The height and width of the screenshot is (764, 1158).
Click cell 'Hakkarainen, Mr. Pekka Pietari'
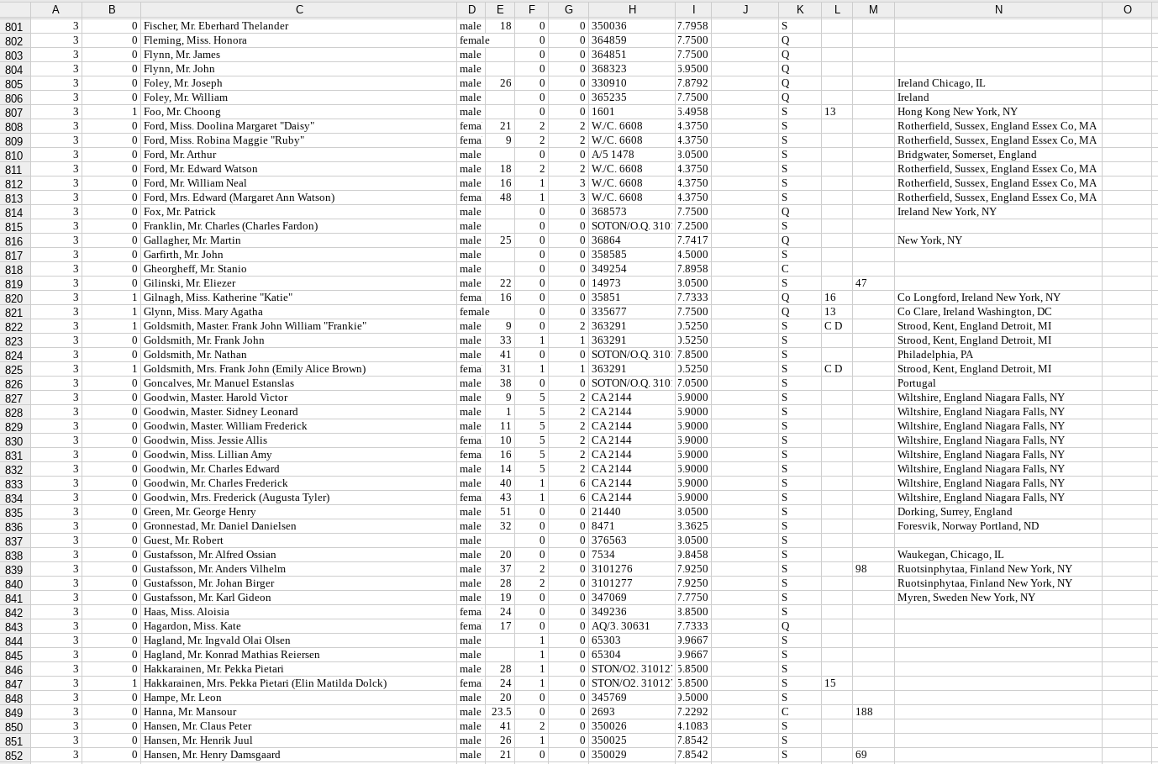[299, 669]
